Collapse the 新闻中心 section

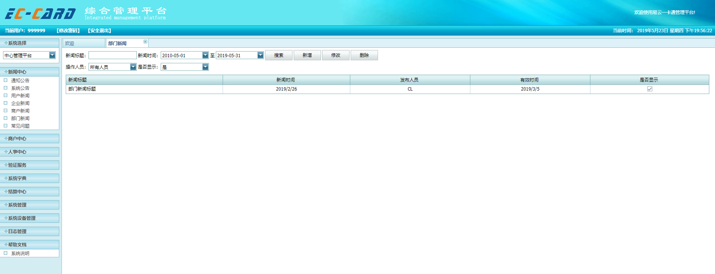(x=30, y=72)
